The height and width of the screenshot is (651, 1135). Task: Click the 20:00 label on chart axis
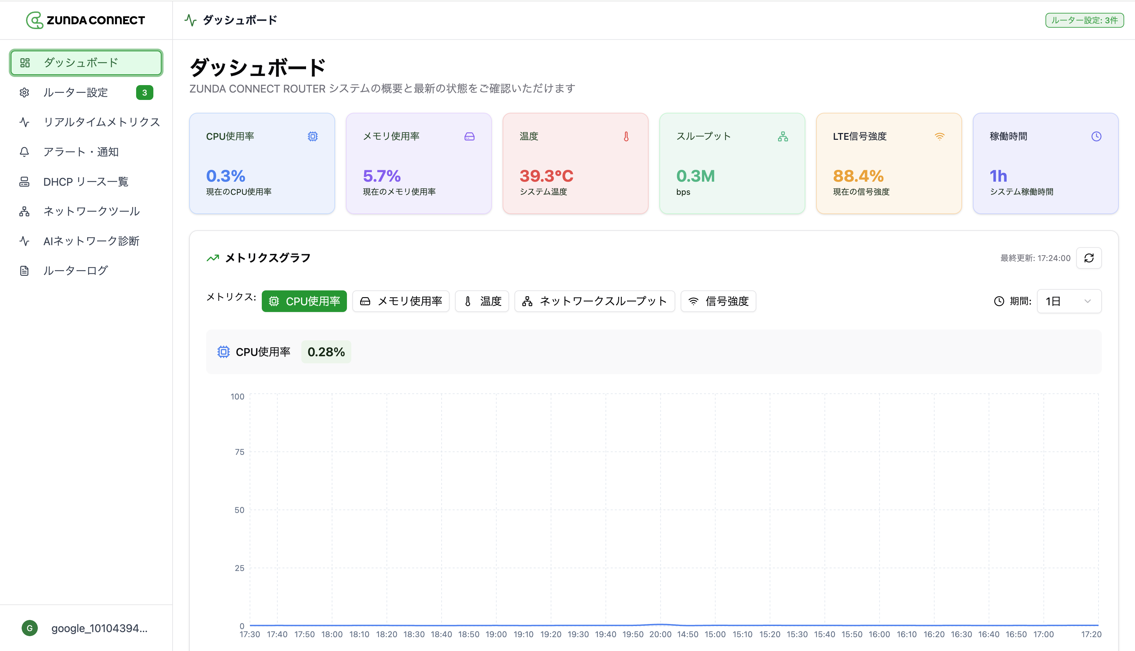tap(660, 634)
